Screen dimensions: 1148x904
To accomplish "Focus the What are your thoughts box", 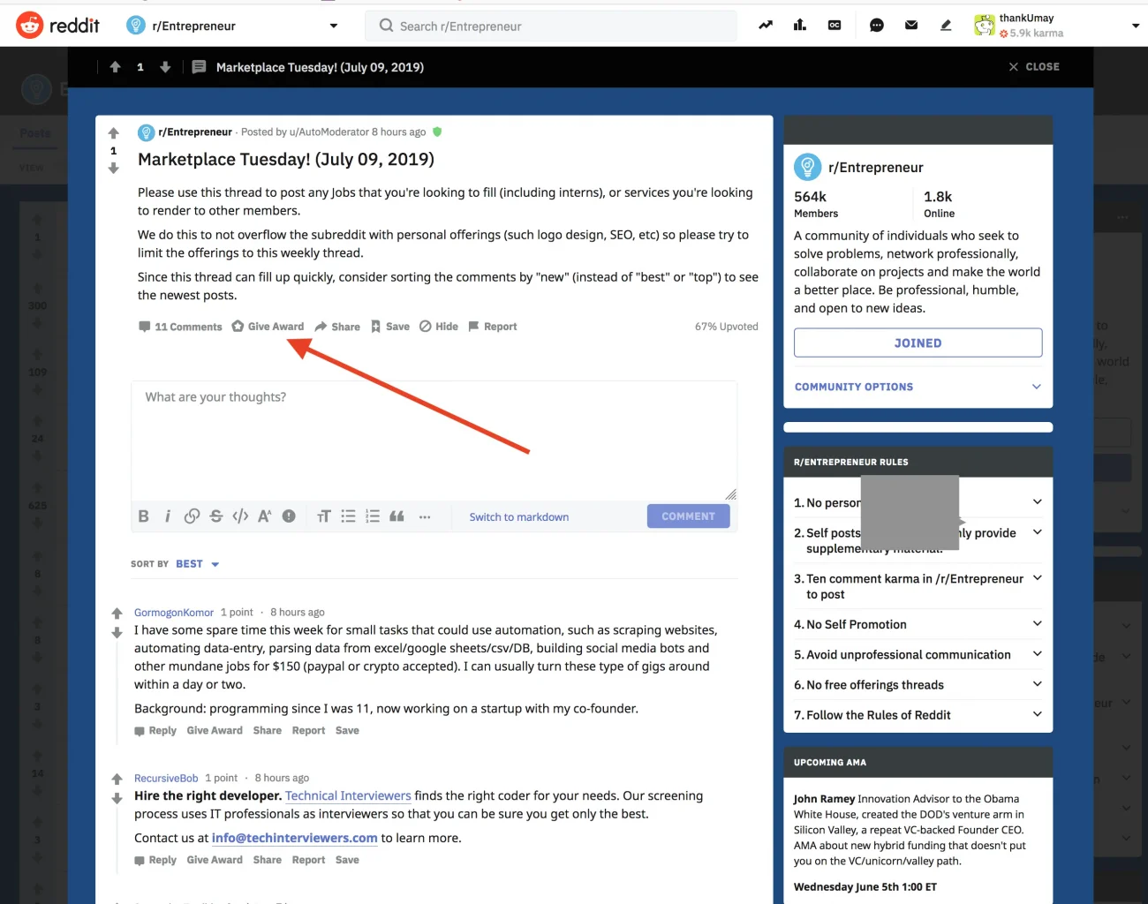I will (x=434, y=441).
